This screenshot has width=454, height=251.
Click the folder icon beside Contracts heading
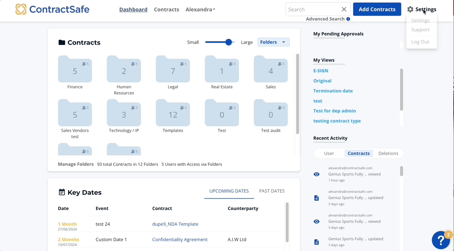click(x=62, y=42)
